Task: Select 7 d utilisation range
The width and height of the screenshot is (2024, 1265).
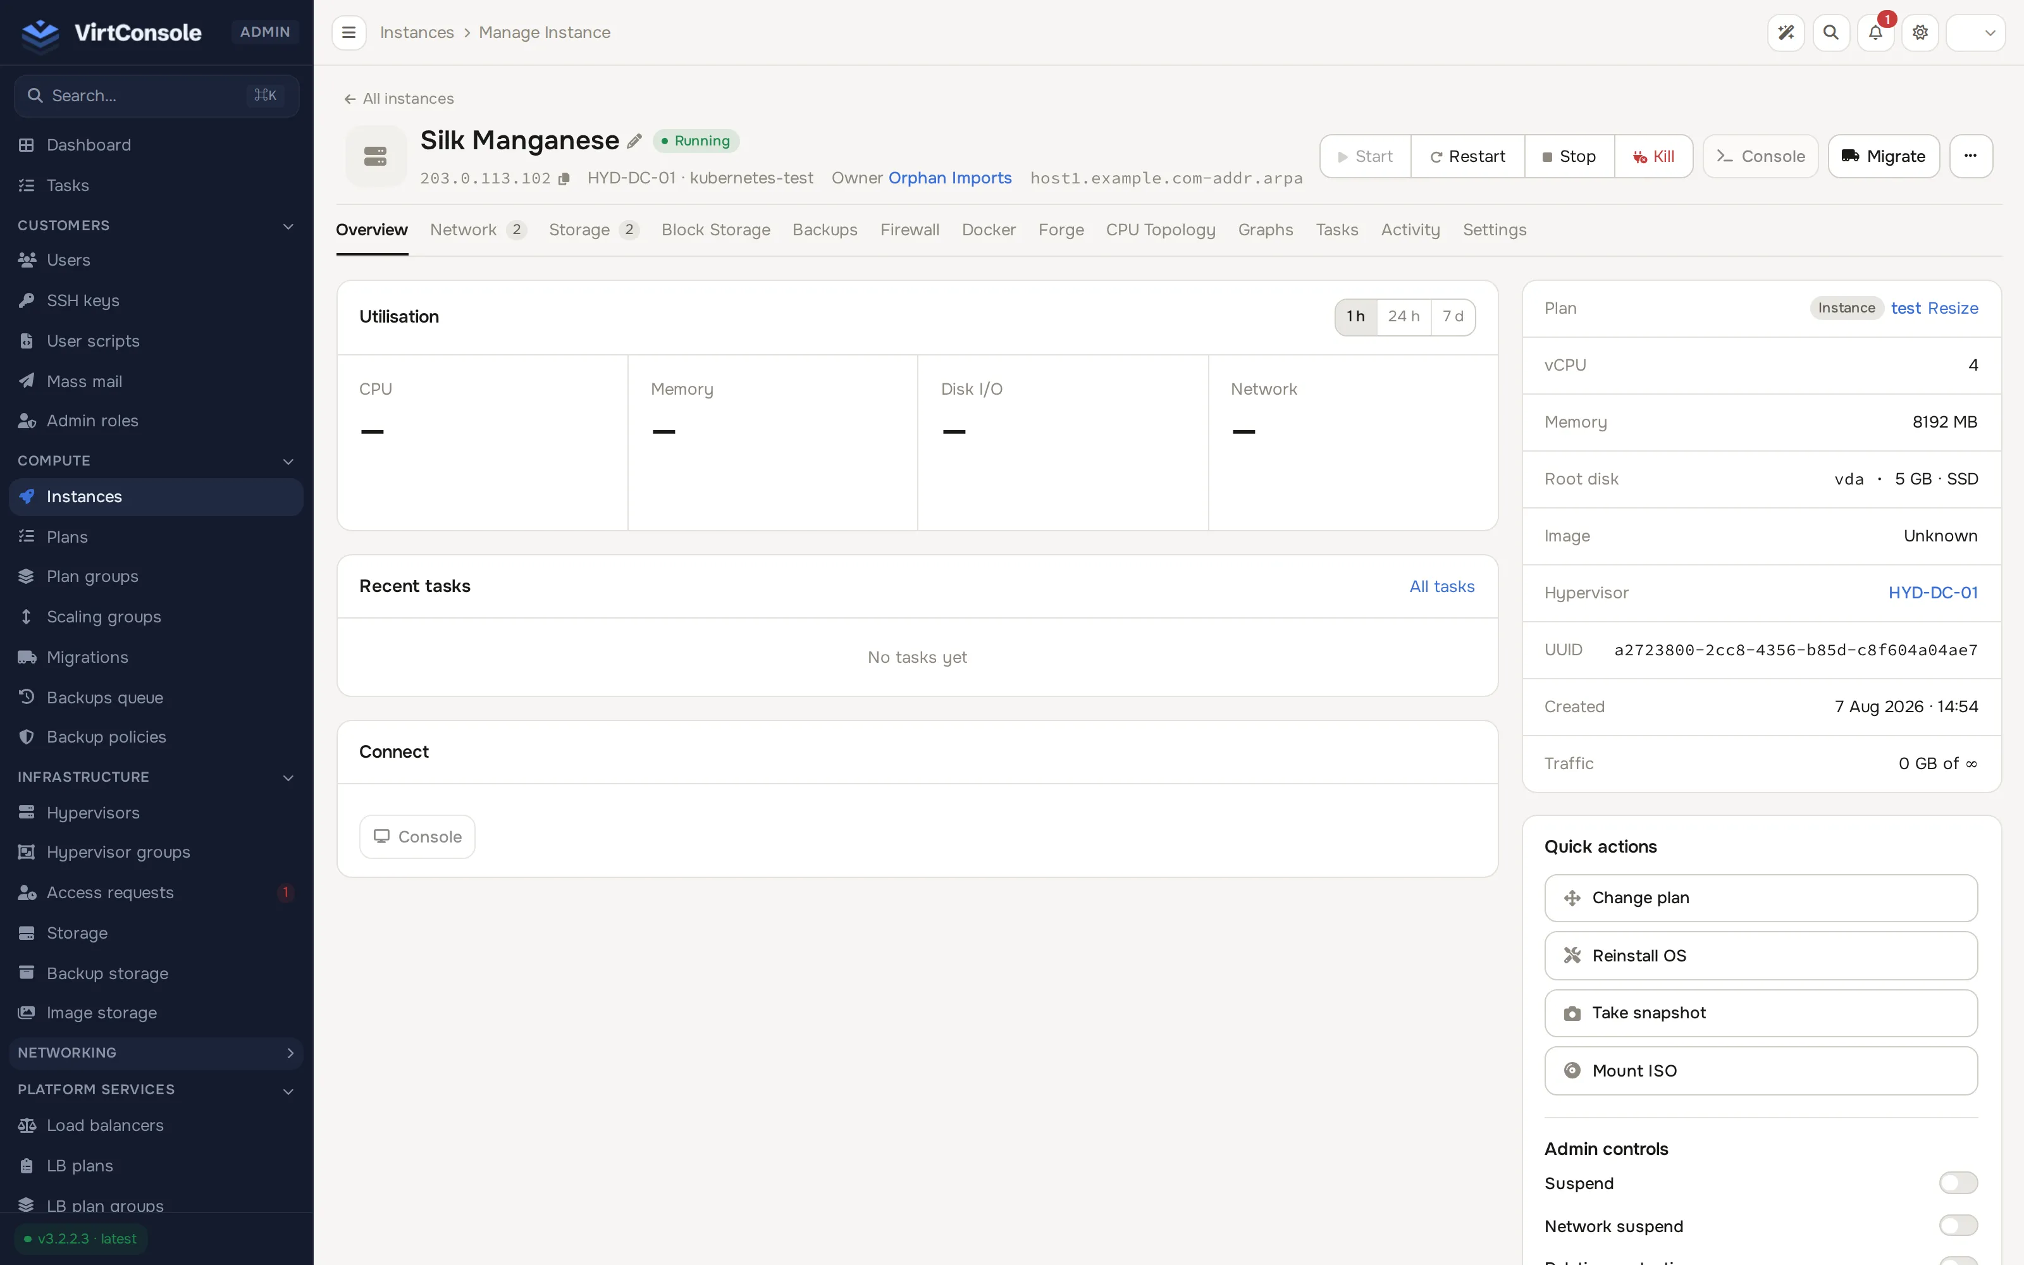Action: (x=1453, y=317)
